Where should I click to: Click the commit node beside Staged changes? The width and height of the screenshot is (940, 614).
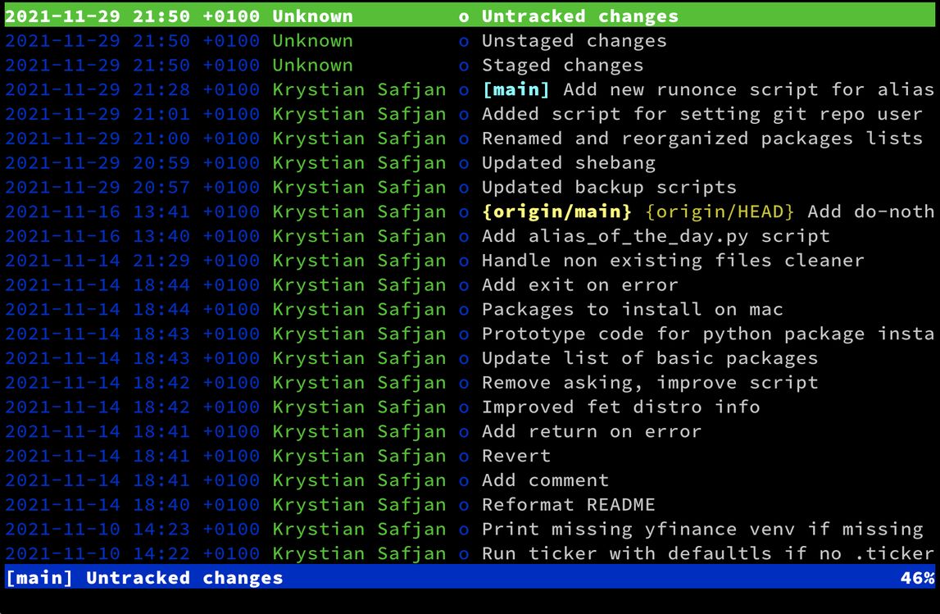(x=465, y=66)
